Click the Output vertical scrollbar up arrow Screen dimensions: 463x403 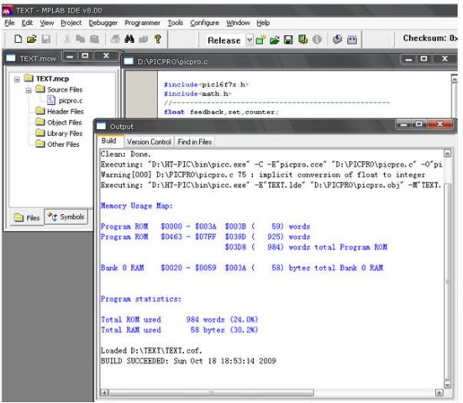click(447, 154)
